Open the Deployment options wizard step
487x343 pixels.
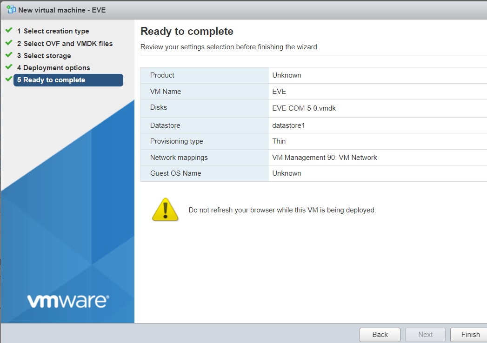tap(53, 67)
